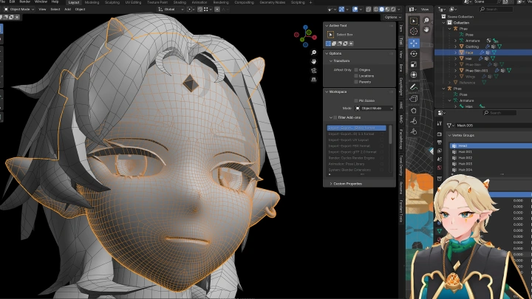Collapse the Transform subpanel
Screen dimensions: 532x299
click(x=331, y=61)
